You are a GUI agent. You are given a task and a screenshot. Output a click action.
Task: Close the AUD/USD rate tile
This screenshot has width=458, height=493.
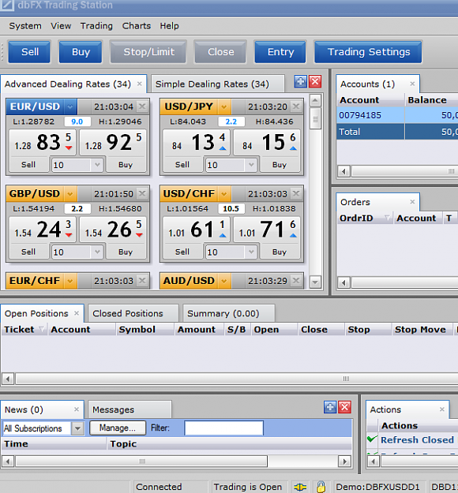(296, 281)
